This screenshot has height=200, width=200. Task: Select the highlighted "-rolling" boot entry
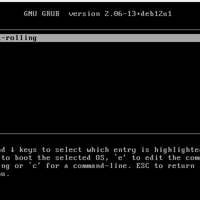(100, 38)
